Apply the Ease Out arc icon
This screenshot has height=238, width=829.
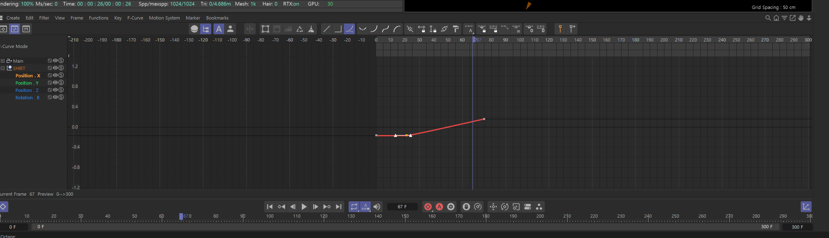[397, 29]
